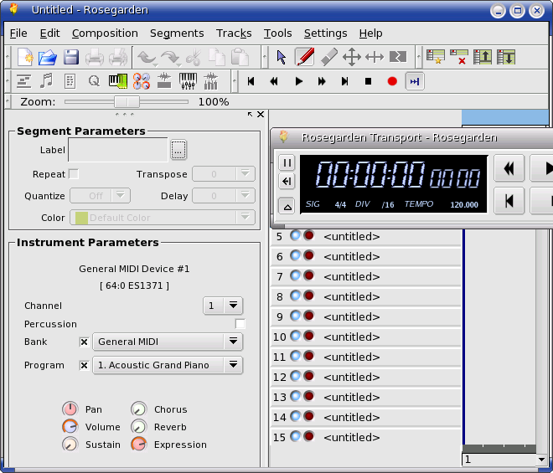Click Pause in the Transport window

coord(287,163)
